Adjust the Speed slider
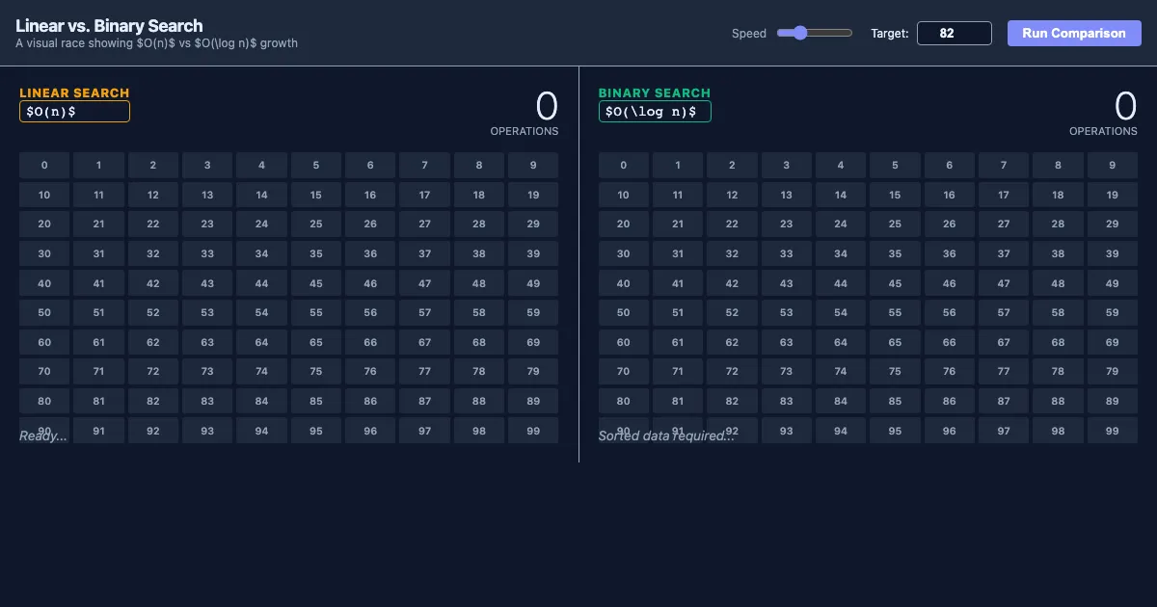Screen dimensions: 1157x607 tap(815, 33)
